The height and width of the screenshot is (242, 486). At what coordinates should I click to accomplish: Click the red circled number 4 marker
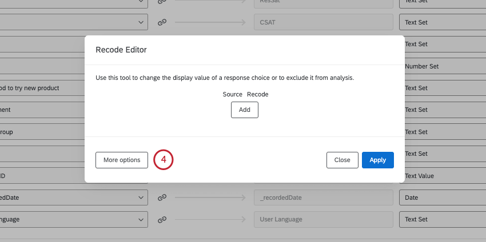(x=163, y=160)
